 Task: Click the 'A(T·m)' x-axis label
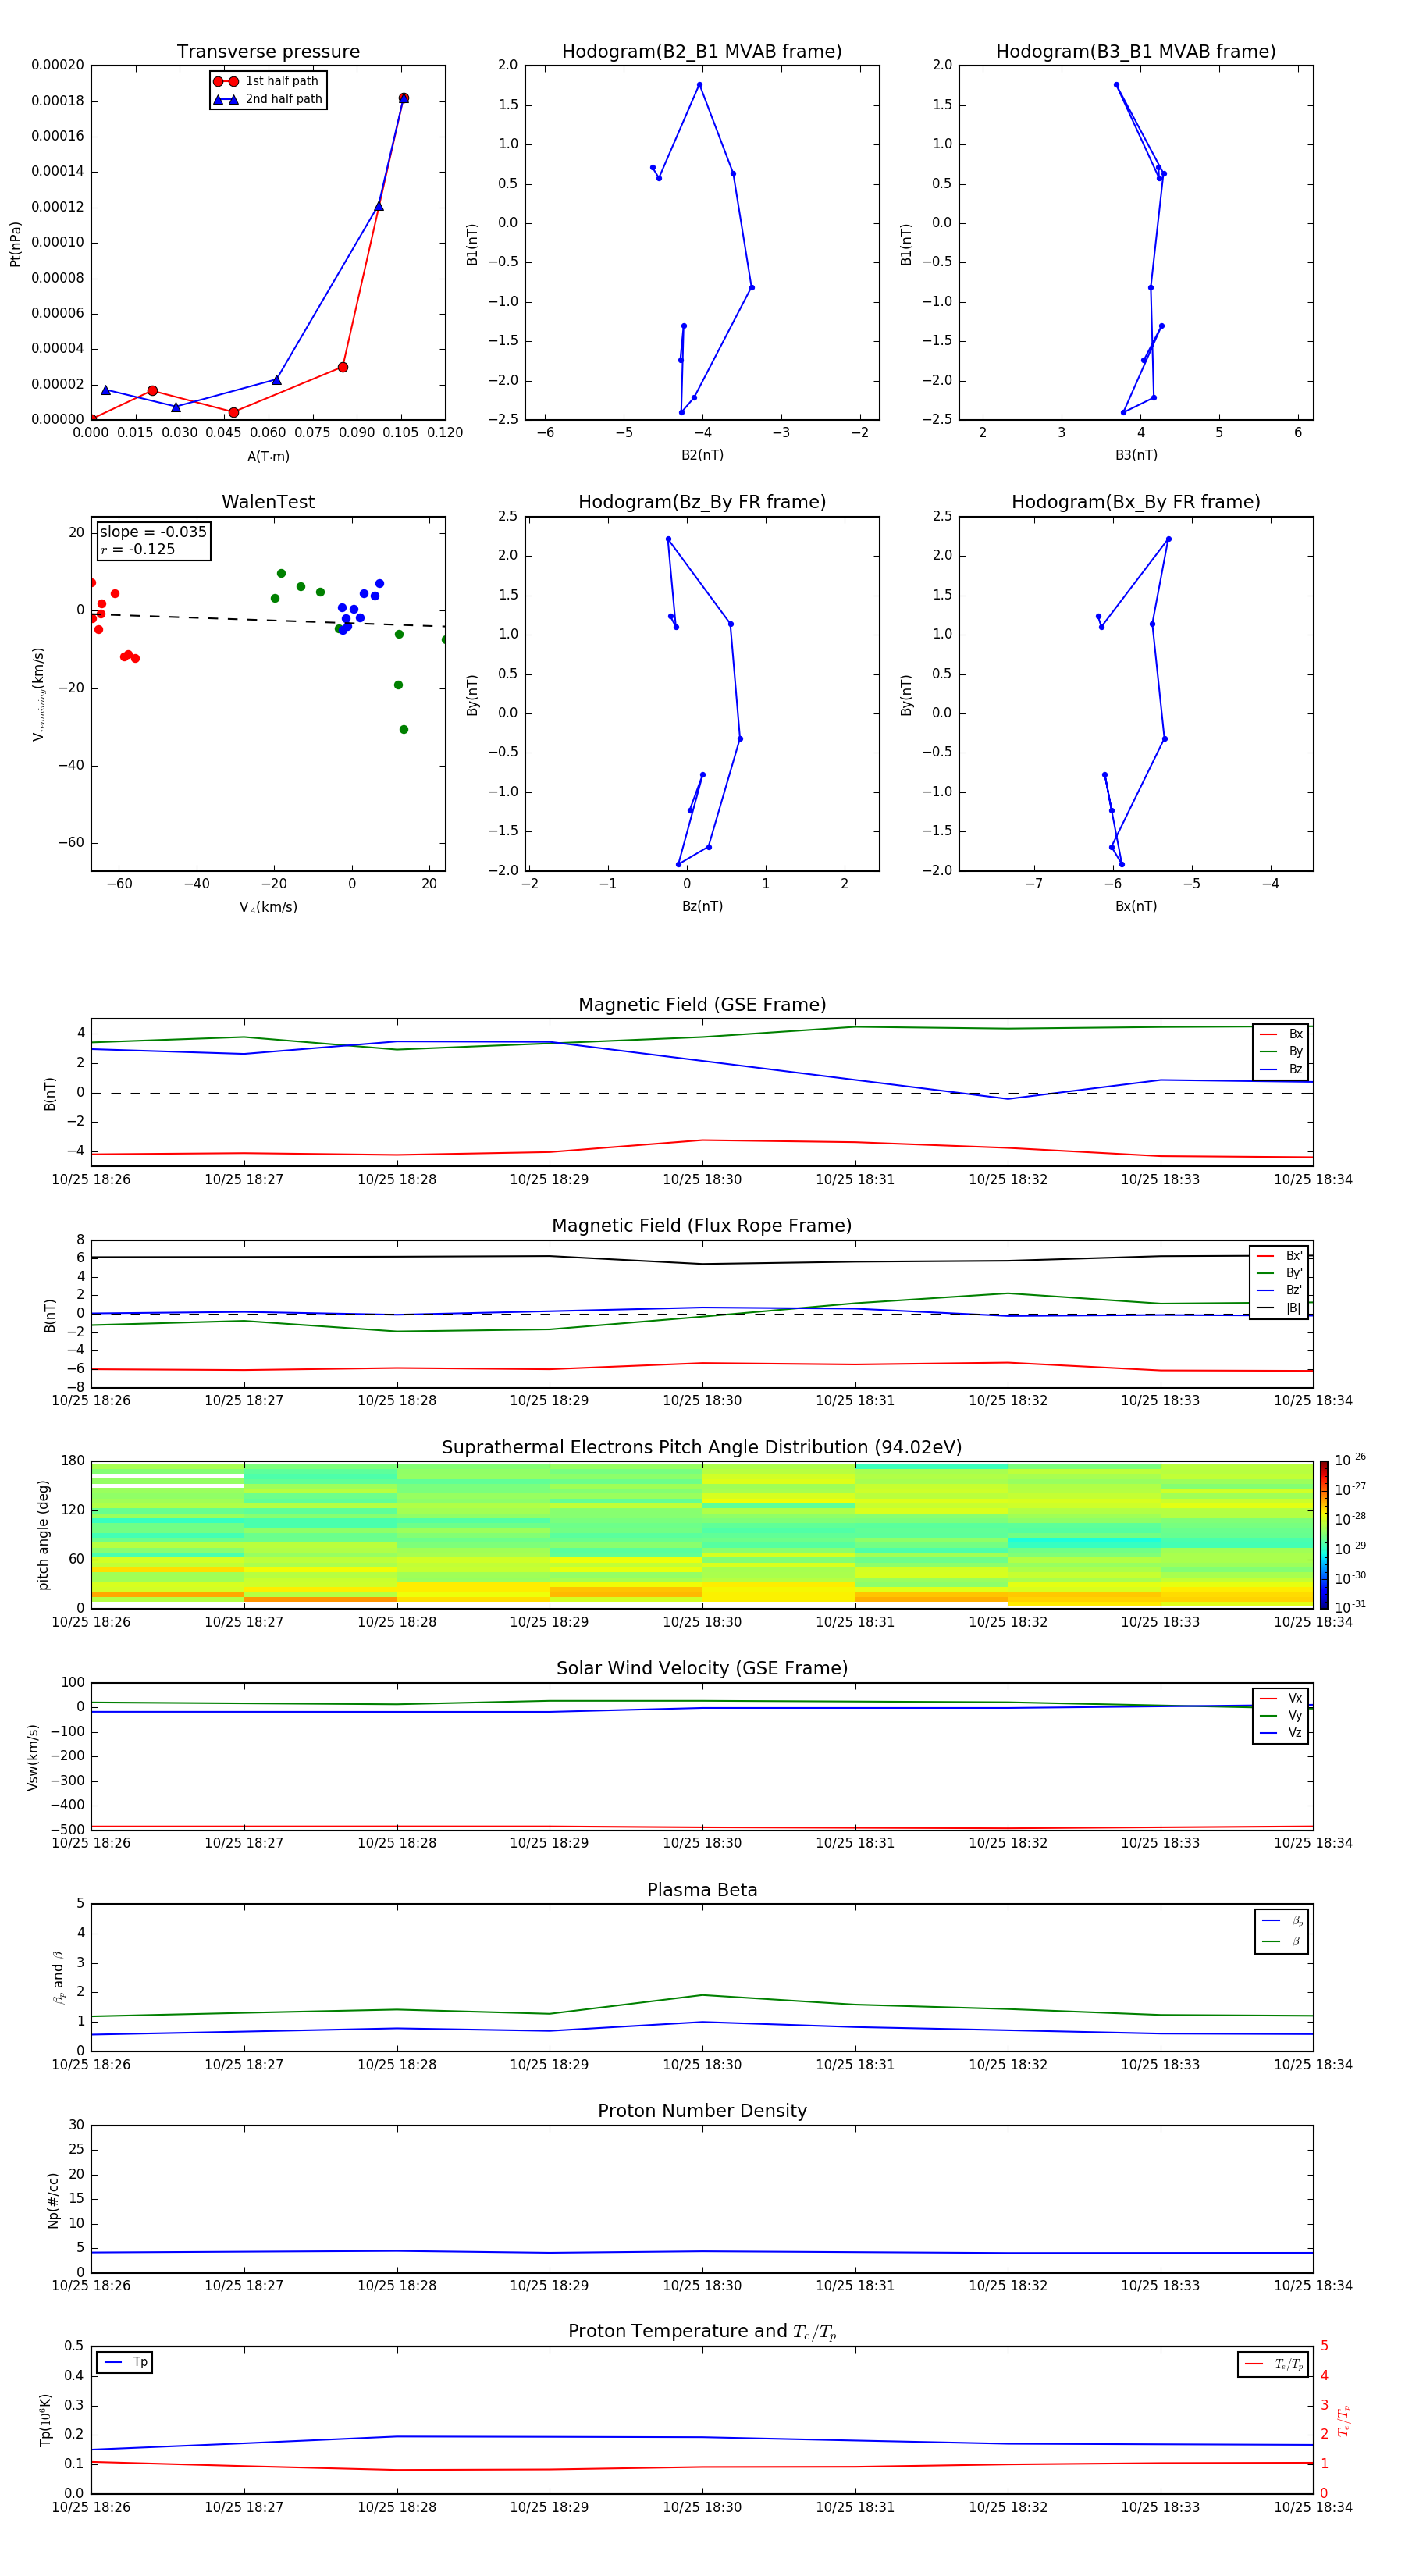(268, 457)
